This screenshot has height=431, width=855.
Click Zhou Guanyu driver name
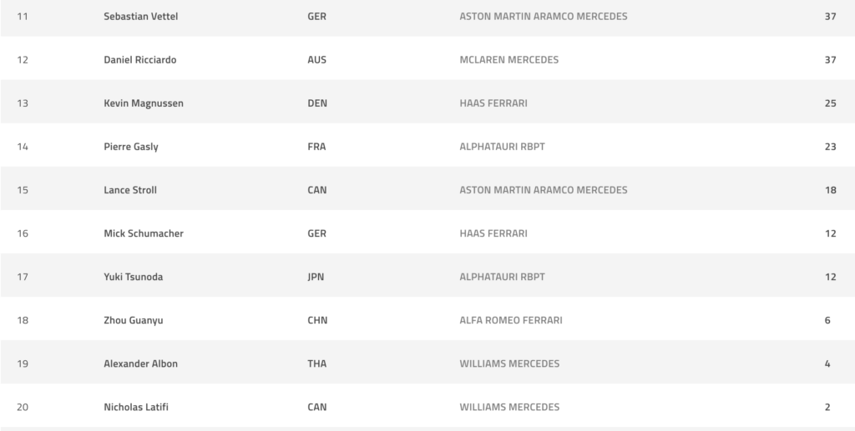tap(134, 320)
